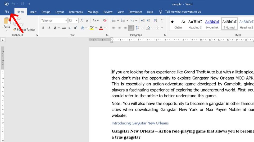Open the Clipboard pane dialog launcher
254x142 pixels.
(37, 35)
